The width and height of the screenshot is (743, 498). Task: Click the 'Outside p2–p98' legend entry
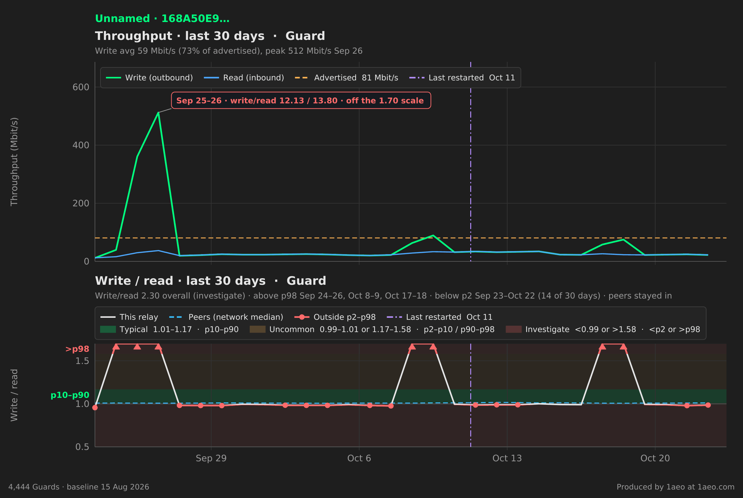tap(335, 317)
